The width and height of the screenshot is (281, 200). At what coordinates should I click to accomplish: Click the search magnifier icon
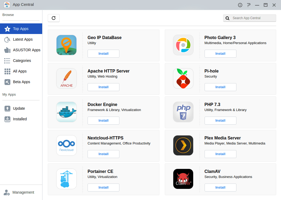227,18
